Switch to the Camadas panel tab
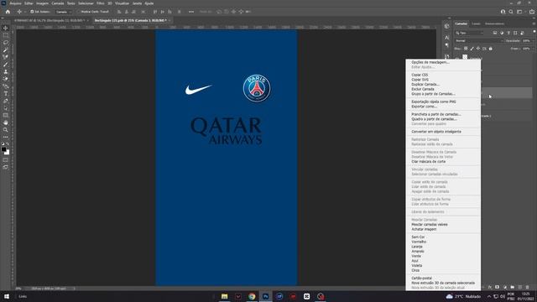537x302 pixels. click(x=461, y=23)
